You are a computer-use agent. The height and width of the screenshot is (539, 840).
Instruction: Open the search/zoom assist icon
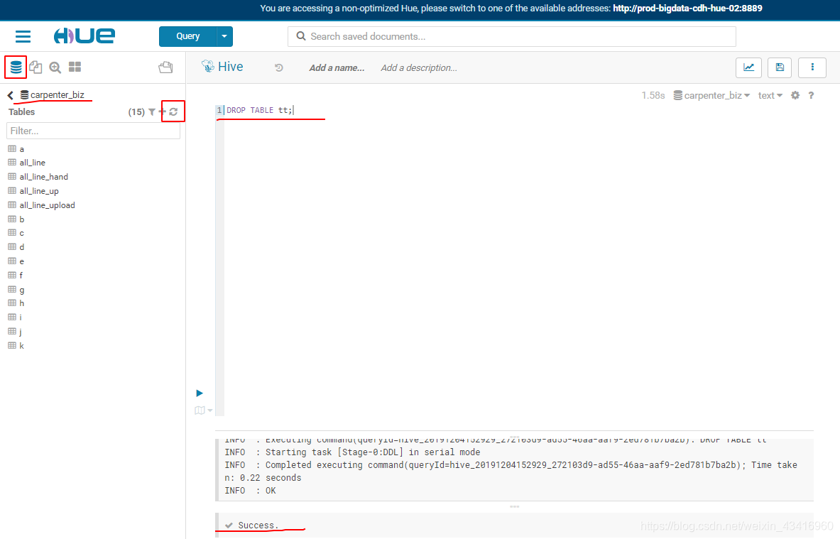(x=55, y=67)
